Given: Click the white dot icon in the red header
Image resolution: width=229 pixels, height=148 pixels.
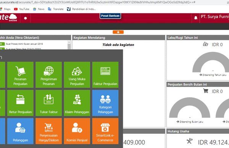Looking at the screenshot, I should (x=26, y=18).
